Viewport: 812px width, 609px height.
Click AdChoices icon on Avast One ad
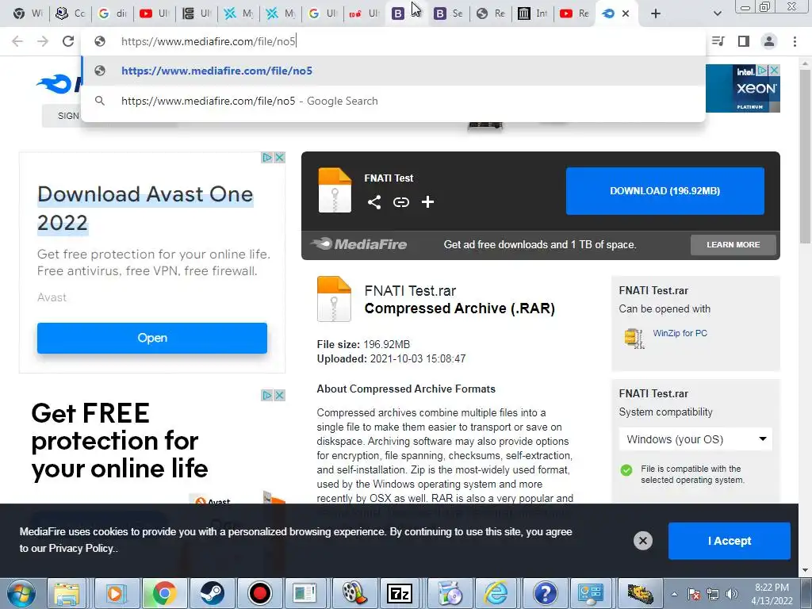tap(267, 158)
